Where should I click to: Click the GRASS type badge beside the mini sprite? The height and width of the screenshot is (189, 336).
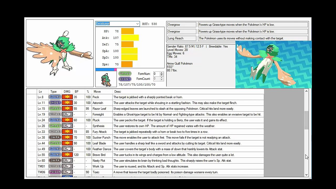pos(125,74)
